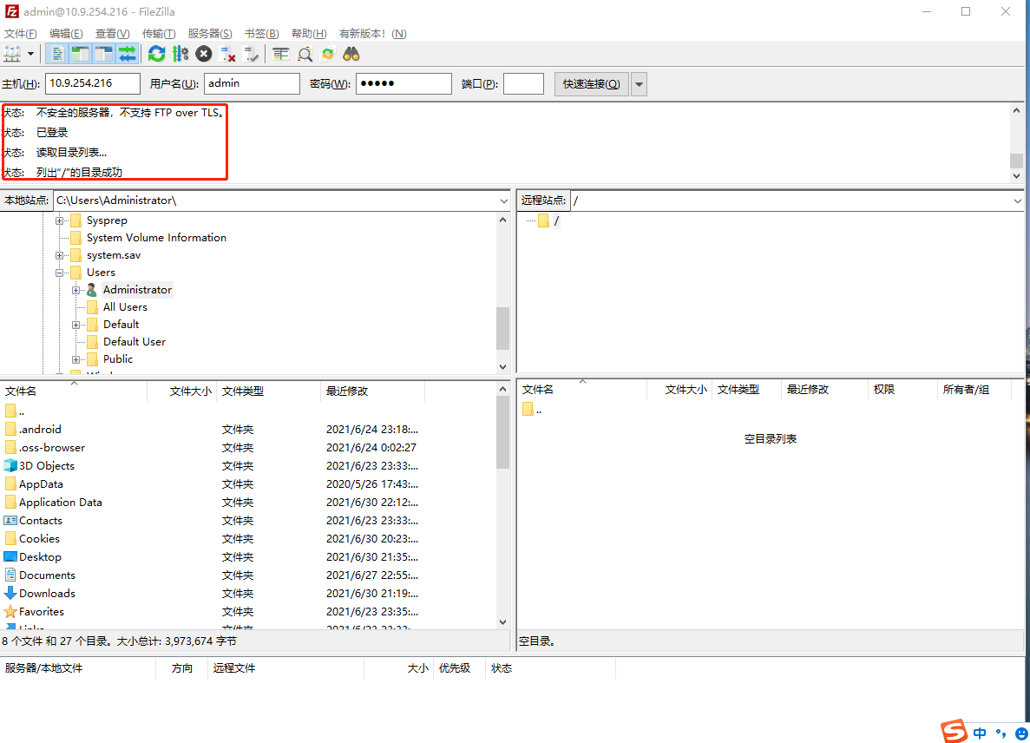Toggle the 中 Chinese input mode
Image resolution: width=1030 pixels, height=743 pixels.
[x=980, y=733]
